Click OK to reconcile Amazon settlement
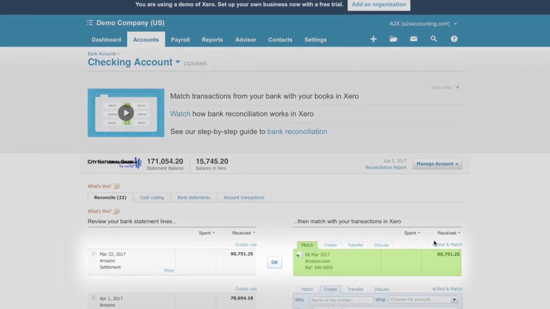Viewport: 550px width, 309px height. pos(275,262)
